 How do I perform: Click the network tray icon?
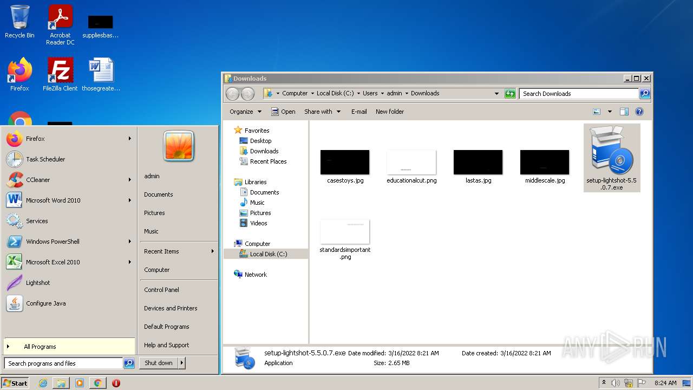(x=629, y=383)
